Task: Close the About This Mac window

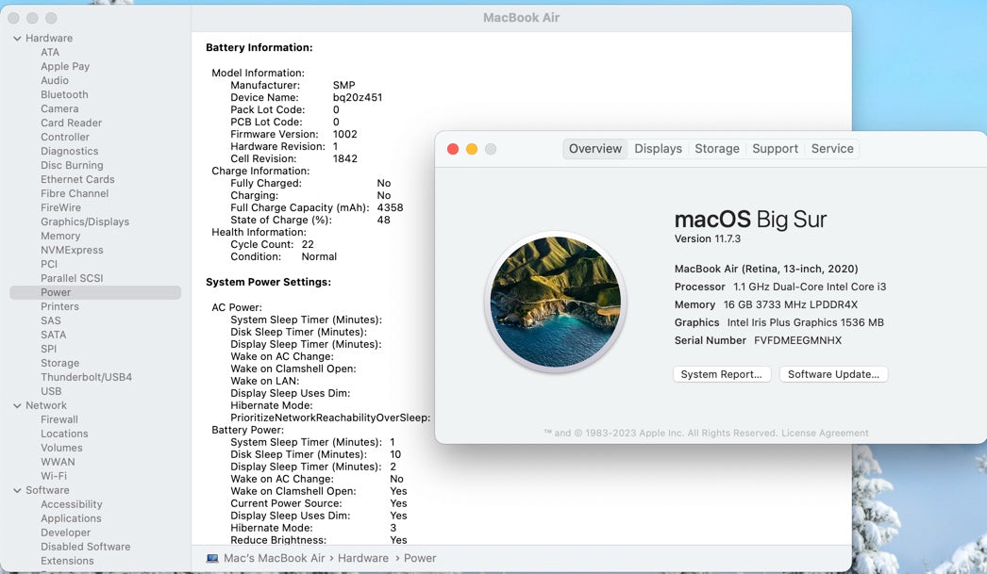Action: [x=453, y=149]
